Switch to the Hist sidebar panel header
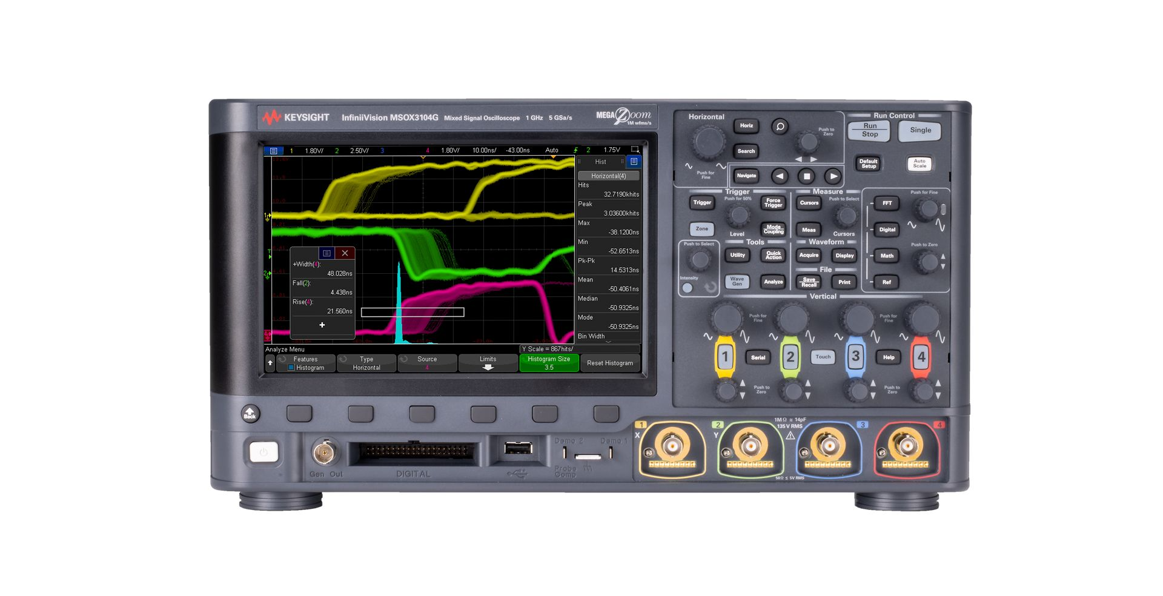Viewport: 1163px width, 596px height. [601, 161]
